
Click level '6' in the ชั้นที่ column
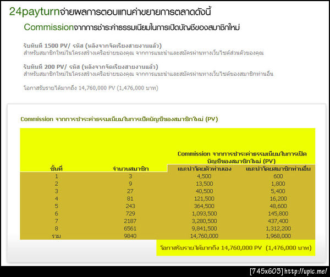(57, 213)
